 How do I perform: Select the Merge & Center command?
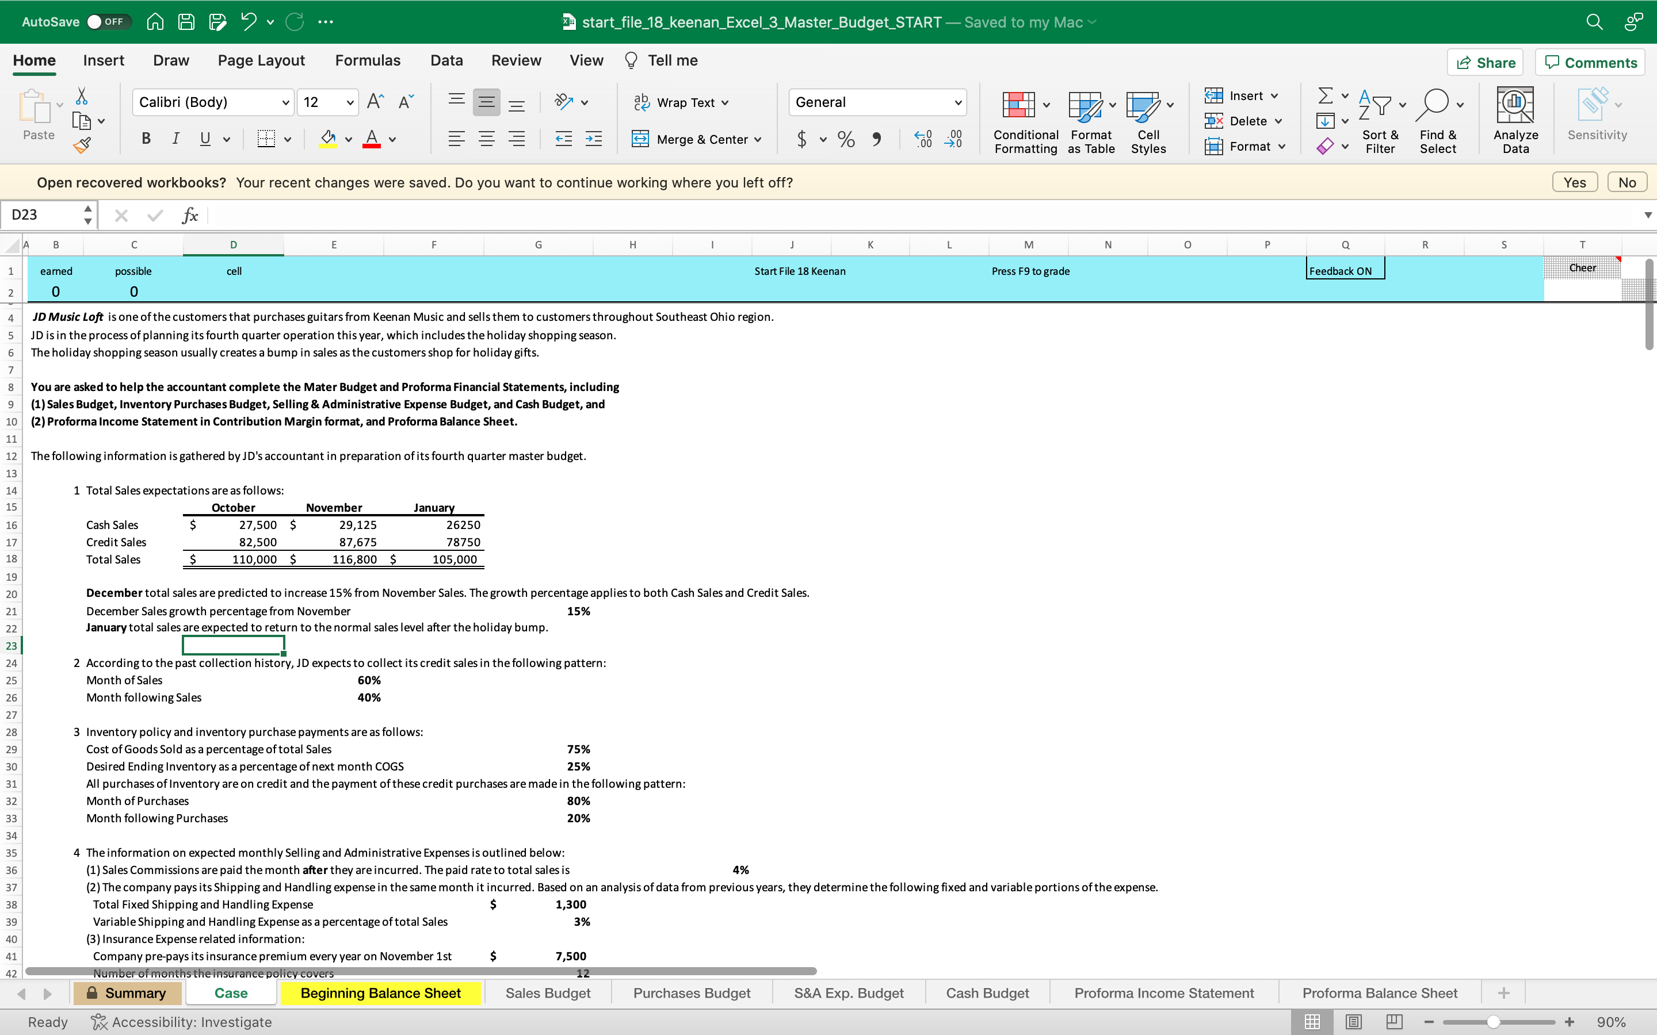tap(696, 139)
